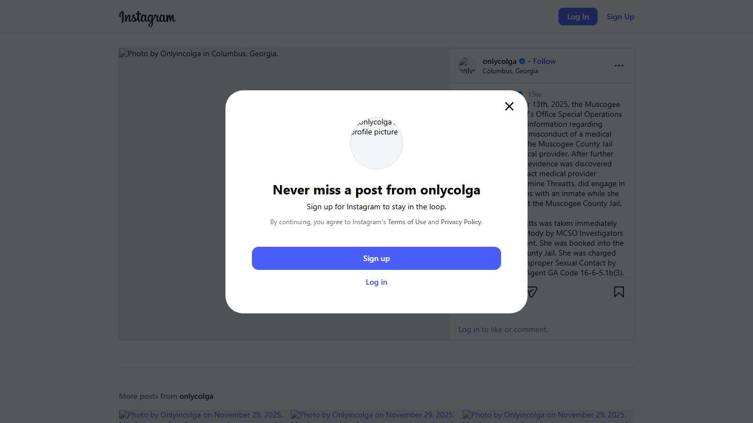Click the Instagram logo

click(x=147, y=18)
